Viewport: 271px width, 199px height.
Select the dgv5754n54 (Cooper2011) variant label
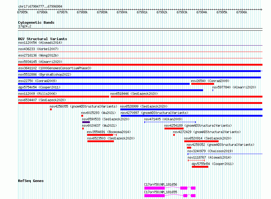point(39,87)
